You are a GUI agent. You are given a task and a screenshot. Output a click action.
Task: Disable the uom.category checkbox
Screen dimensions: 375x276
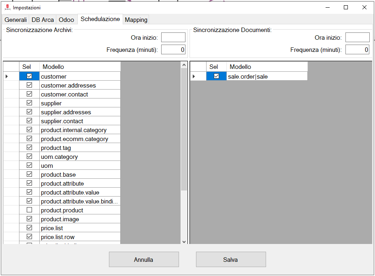tap(29, 156)
